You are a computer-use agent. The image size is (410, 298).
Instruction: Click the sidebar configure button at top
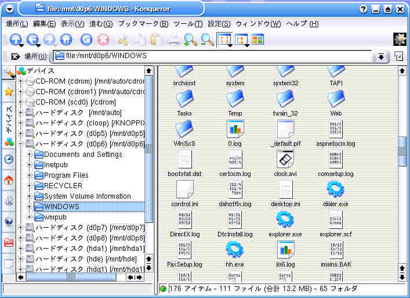(9, 73)
